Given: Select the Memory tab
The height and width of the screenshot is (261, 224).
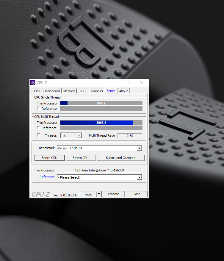Looking at the screenshot, I should pyautogui.click(x=69, y=91).
